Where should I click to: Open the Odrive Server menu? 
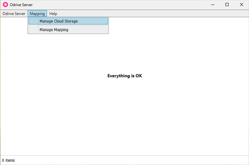pyautogui.click(x=14, y=14)
